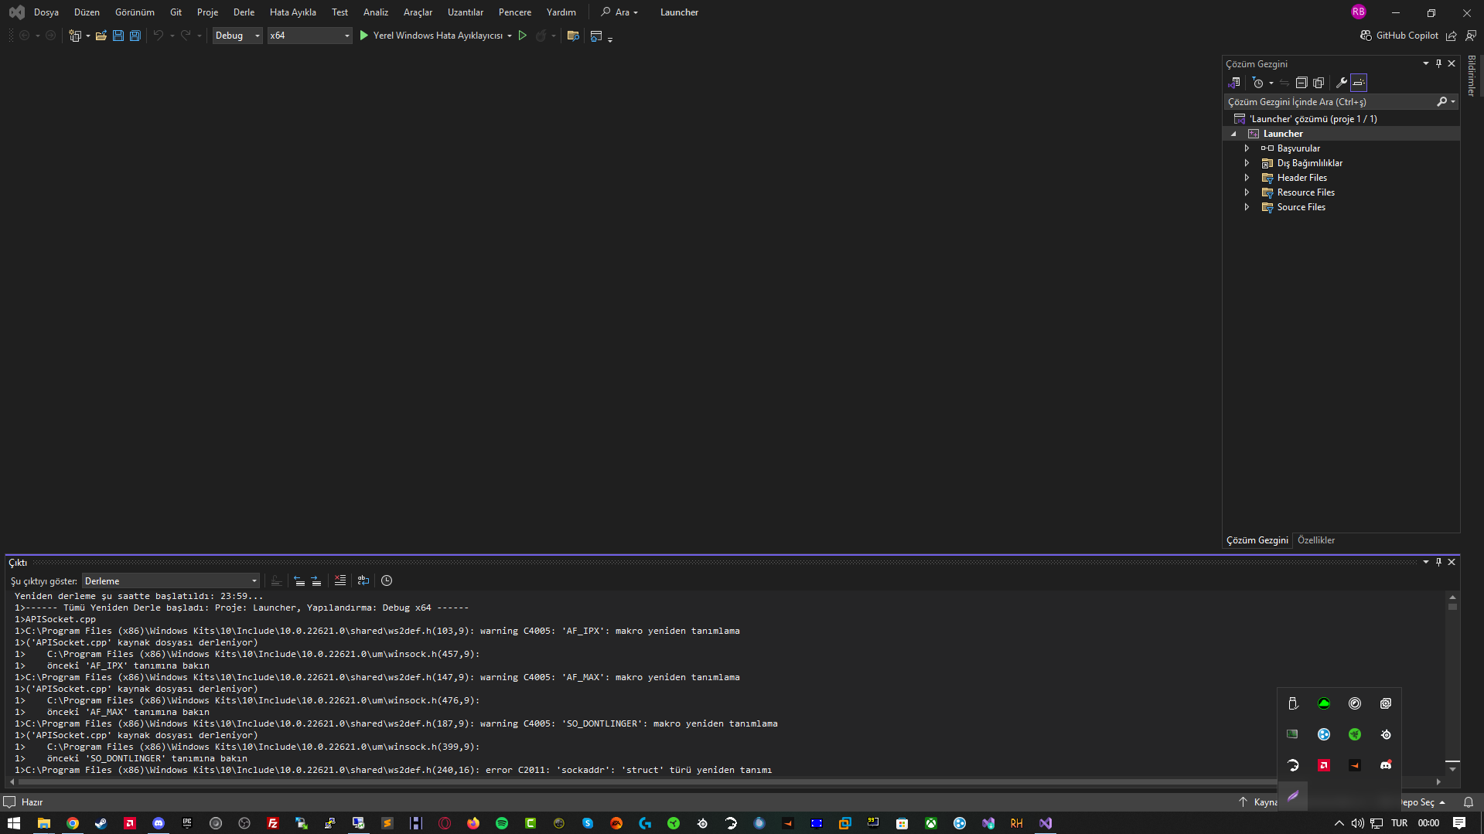Click the volume icon in system tray
The image size is (1484, 834).
pos(1358,823)
